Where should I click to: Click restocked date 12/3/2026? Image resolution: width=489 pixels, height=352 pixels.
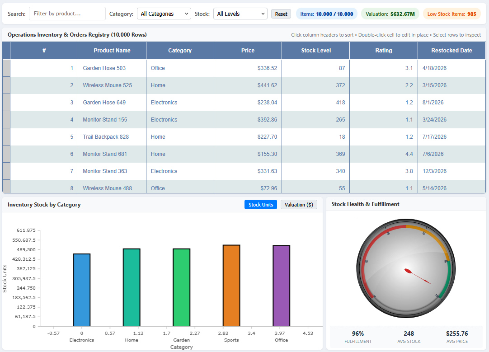point(451,171)
